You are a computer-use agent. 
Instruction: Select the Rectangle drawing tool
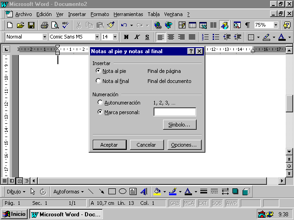coord(112,192)
